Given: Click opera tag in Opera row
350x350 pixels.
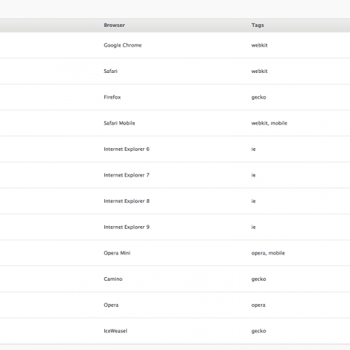Looking at the screenshot, I should point(258,306).
